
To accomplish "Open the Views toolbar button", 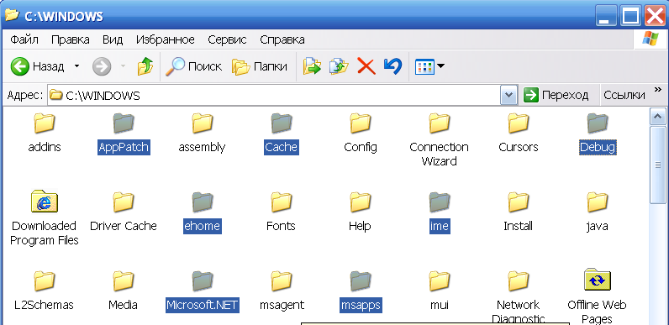I will (424, 66).
